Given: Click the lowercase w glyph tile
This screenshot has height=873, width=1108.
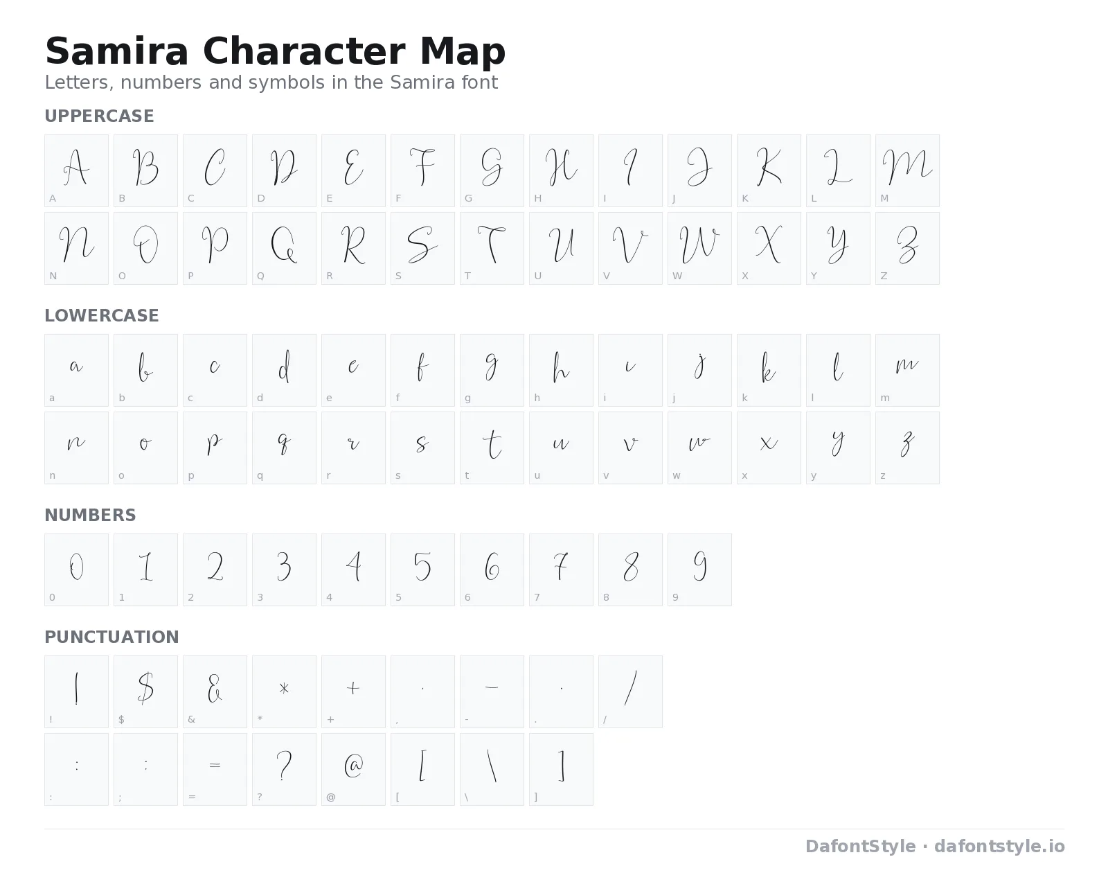Looking at the screenshot, I should [x=699, y=448].
